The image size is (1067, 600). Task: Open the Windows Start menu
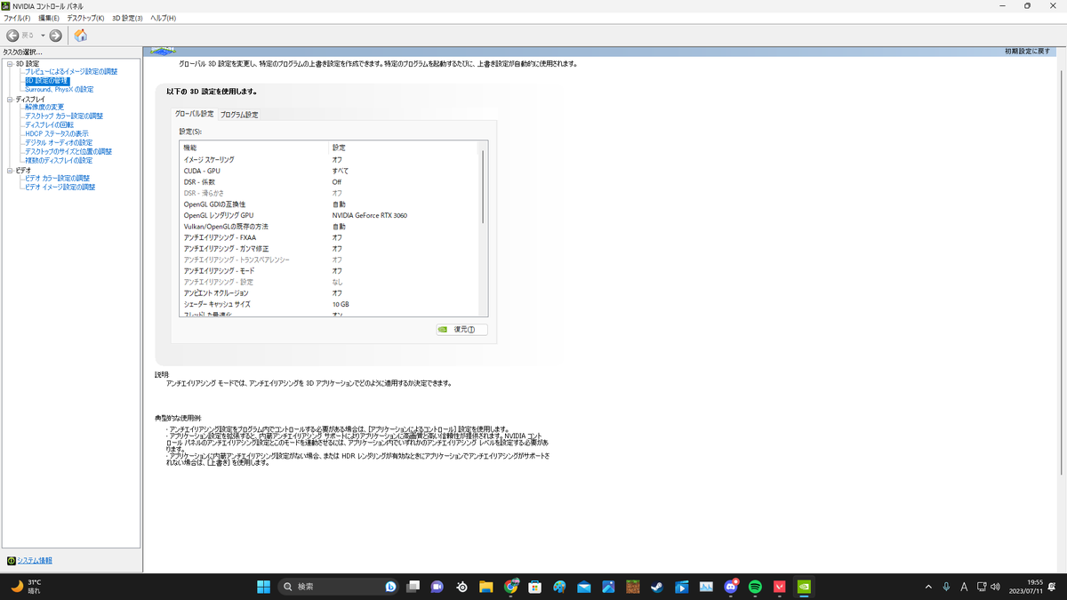pos(264,587)
